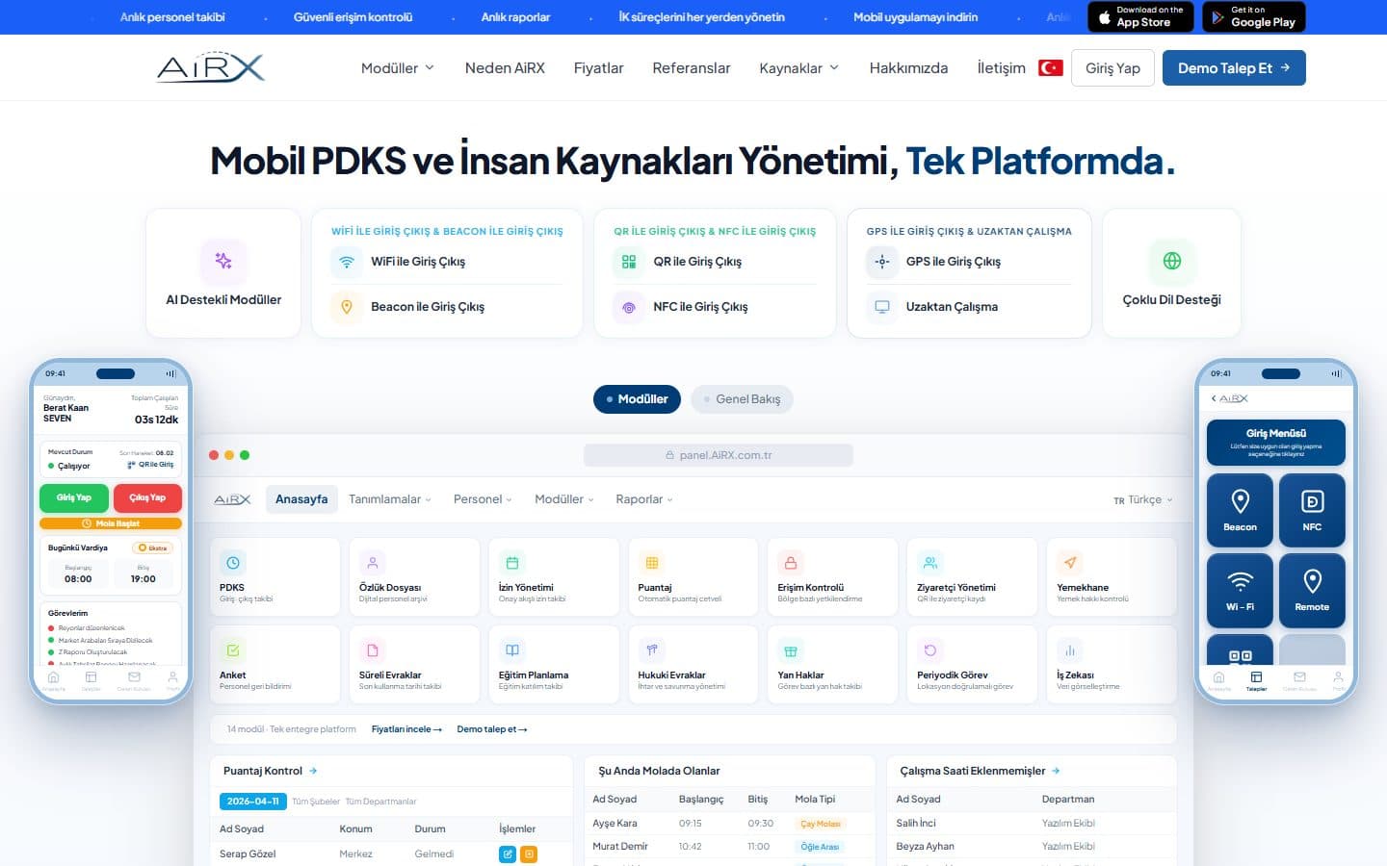
Task: Click the Demo Talep Et button
Action: [1234, 68]
